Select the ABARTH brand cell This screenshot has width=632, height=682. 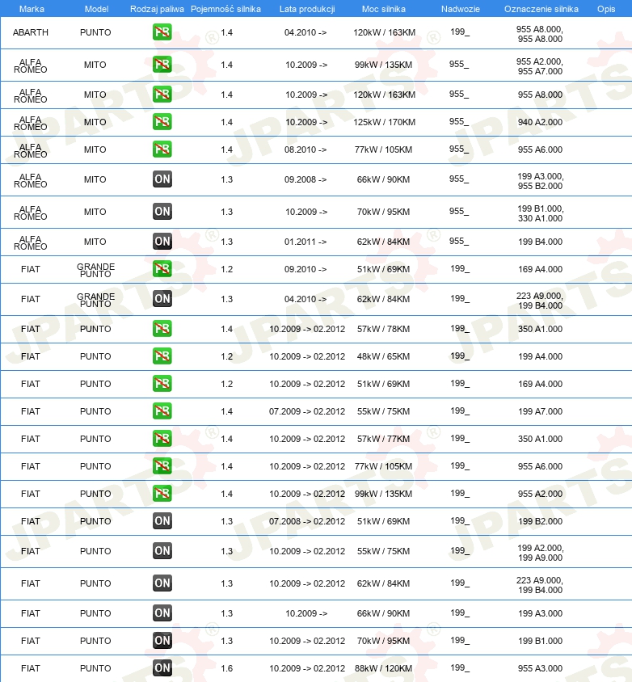31,32
